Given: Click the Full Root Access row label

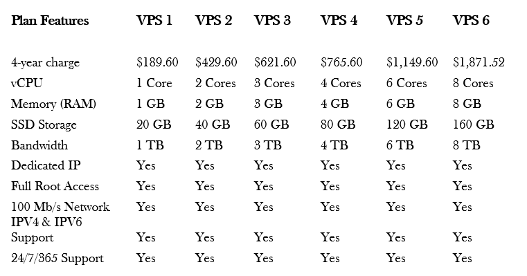Looking at the screenshot, I should click(x=55, y=186).
